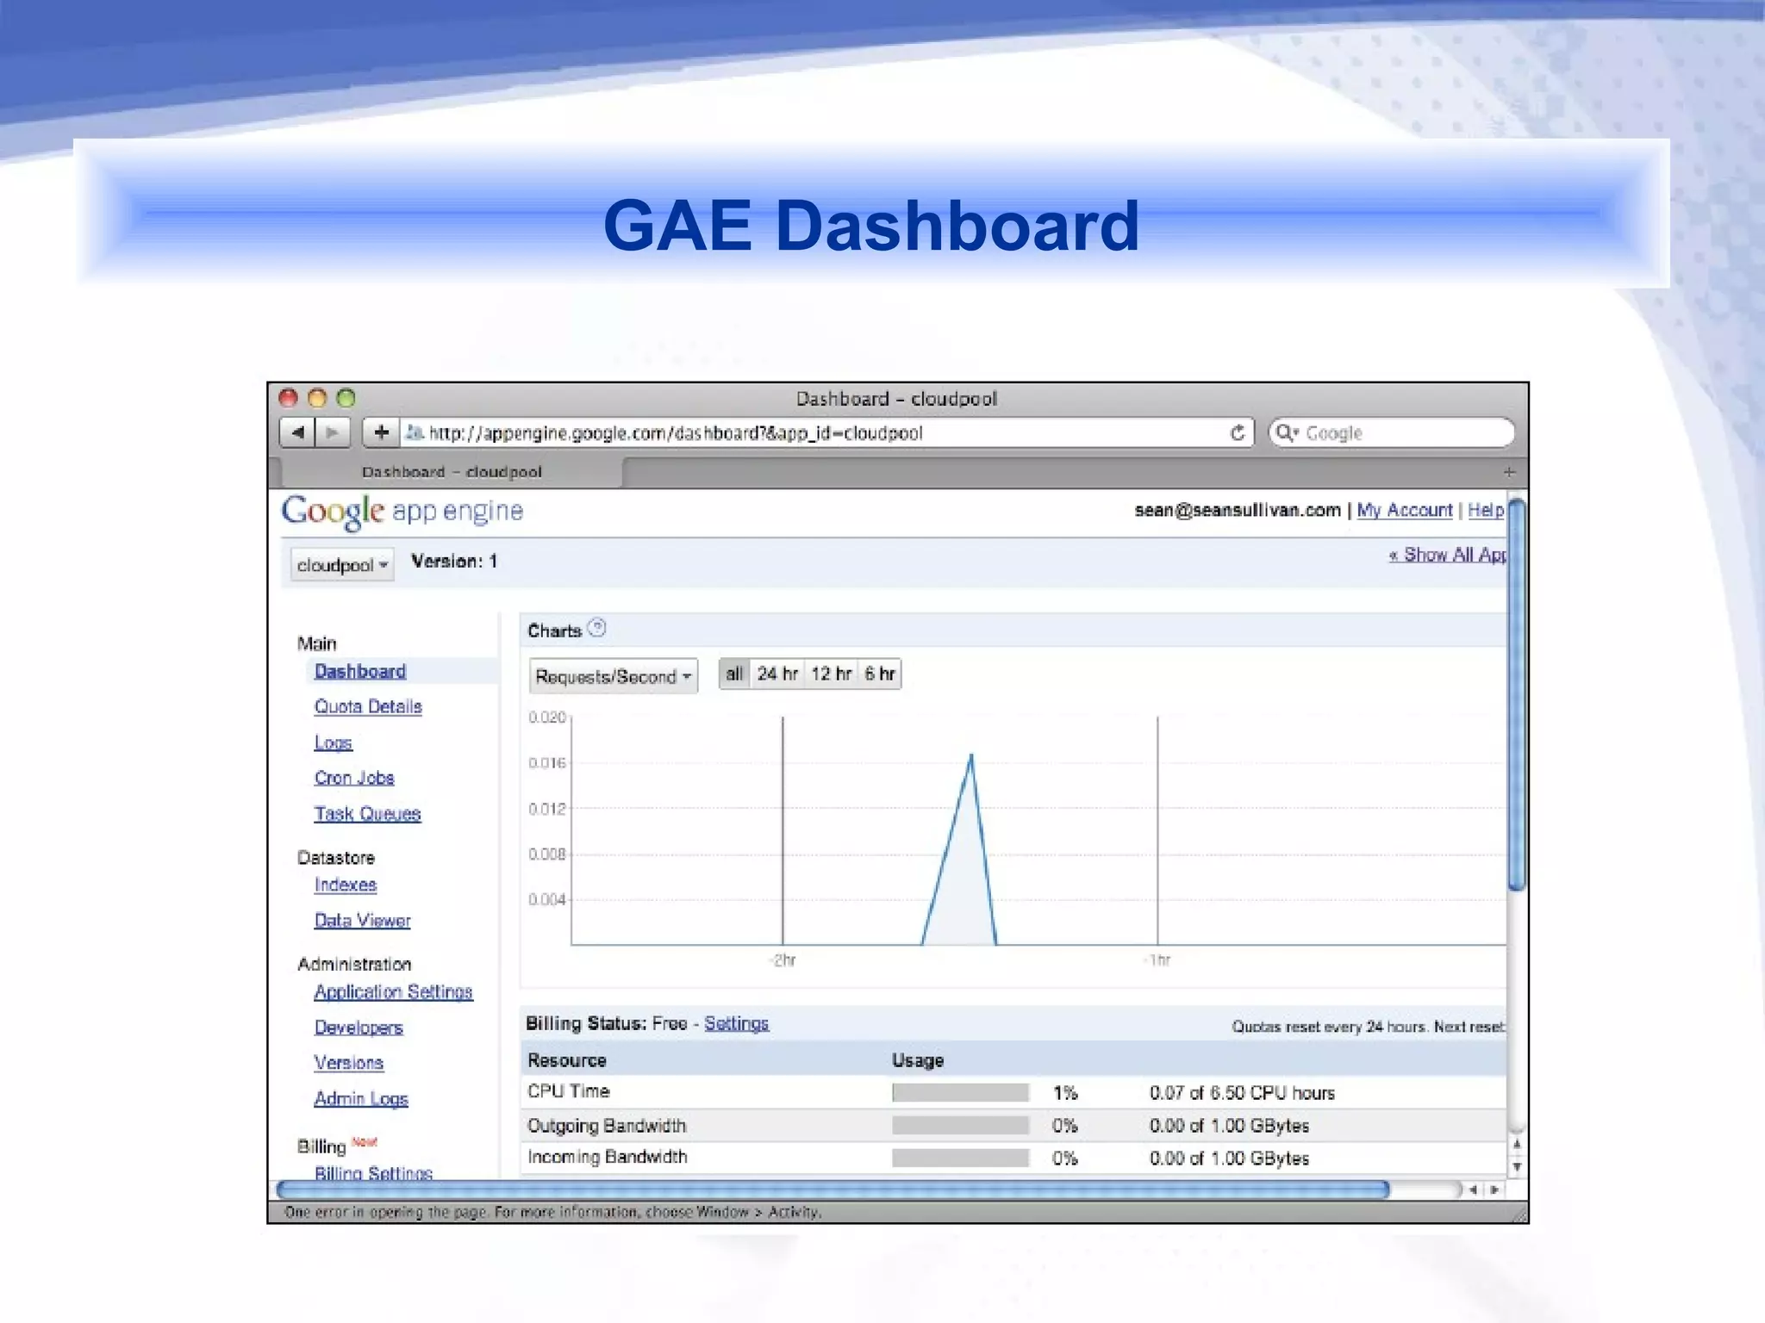The height and width of the screenshot is (1323, 1765).
Task: Click the address bar URL field
Action: [814, 432]
